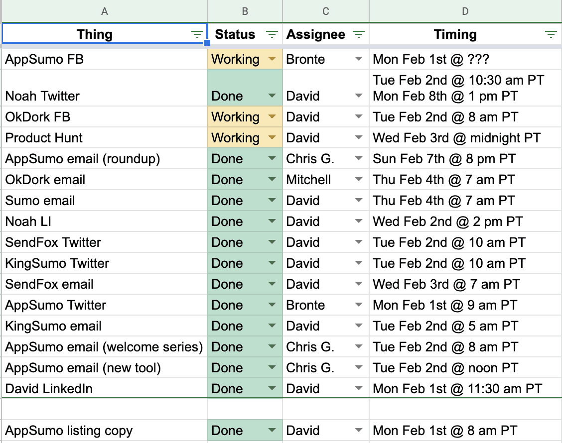
Task: Select column C header
Action: [x=326, y=11]
